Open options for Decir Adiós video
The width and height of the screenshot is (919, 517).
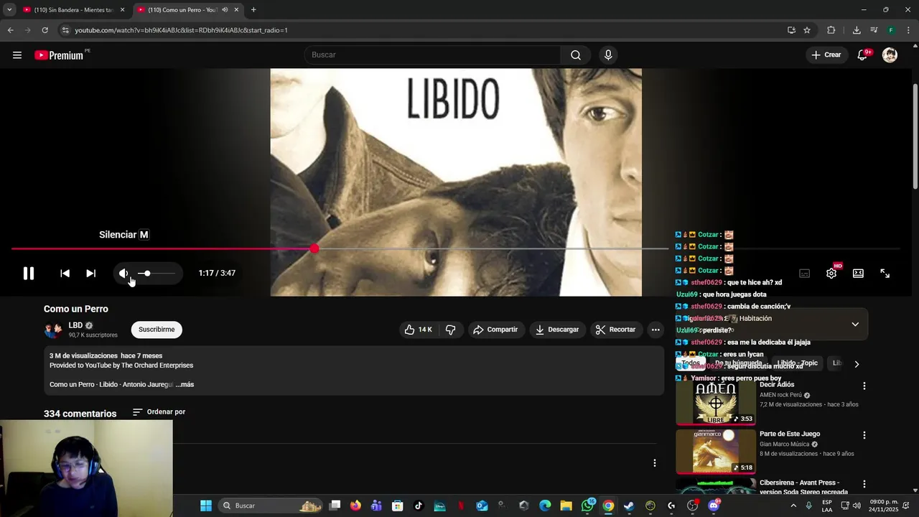tap(864, 386)
